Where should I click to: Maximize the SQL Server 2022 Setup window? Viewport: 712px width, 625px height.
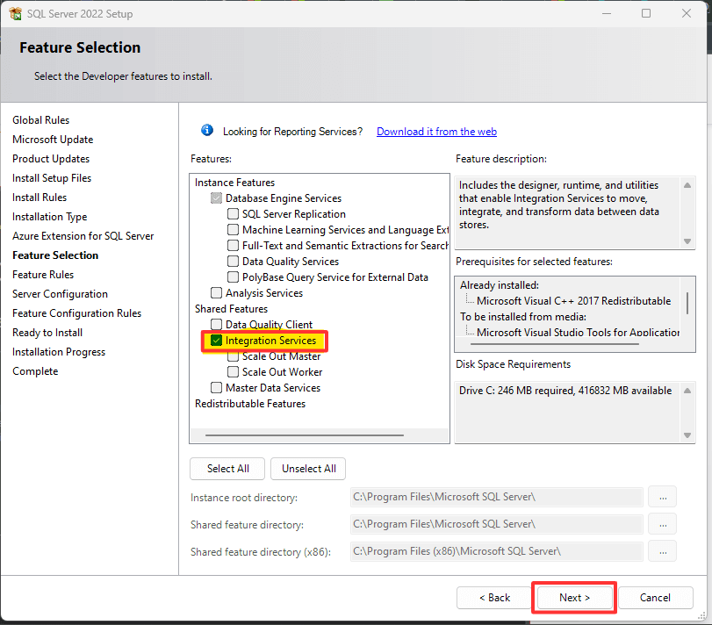coord(645,14)
